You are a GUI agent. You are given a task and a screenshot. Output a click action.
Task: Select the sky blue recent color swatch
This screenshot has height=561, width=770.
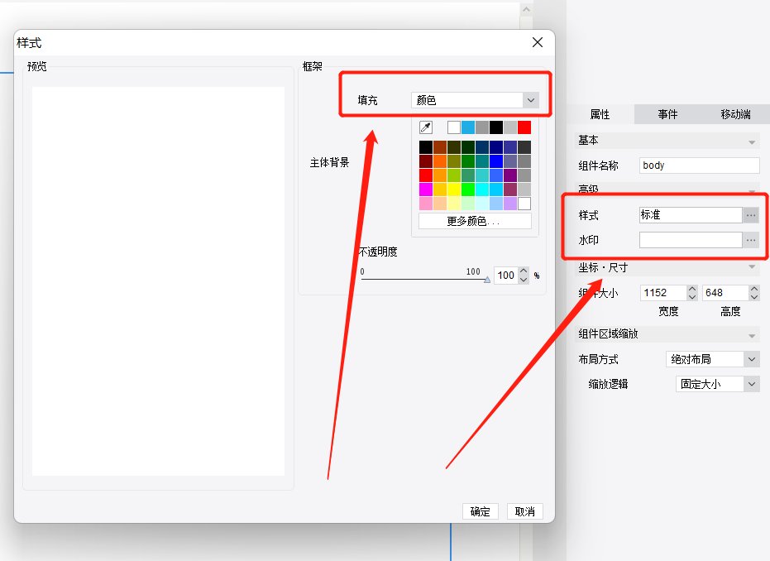pyautogui.click(x=468, y=127)
